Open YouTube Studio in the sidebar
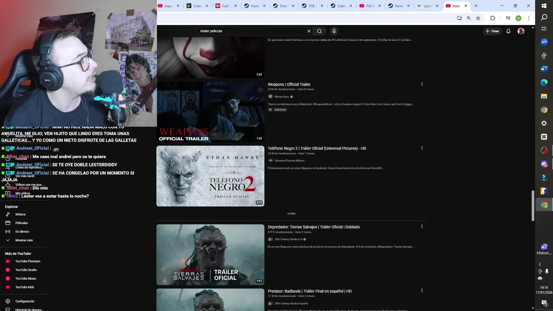The height and width of the screenshot is (311, 553). [x=24, y=270]
